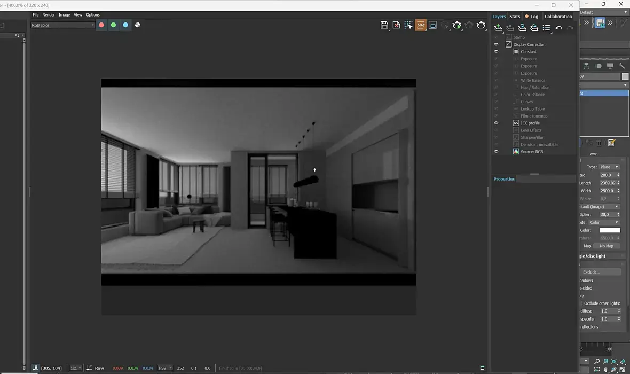The height and width of the screenshot is (374, 630).
Task: Open the Default workspace dropdown in 3ds Max
Action: (x=603, y=12)
